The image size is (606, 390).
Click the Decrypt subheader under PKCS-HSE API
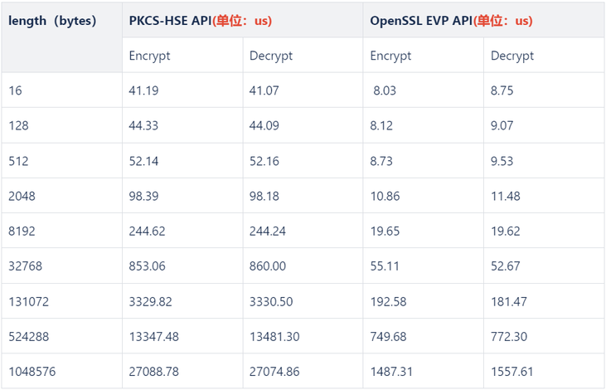[303, 56]
